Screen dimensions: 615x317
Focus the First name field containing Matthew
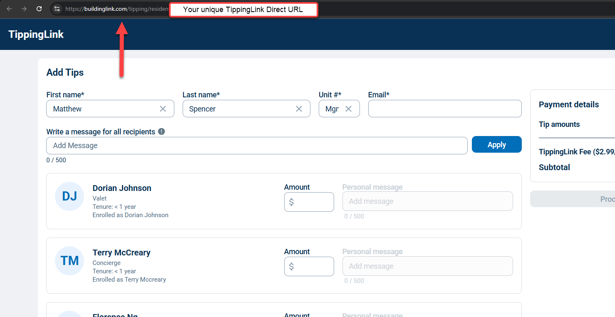tap(110, 109)
